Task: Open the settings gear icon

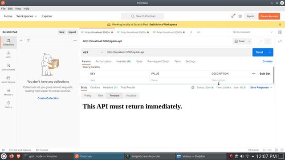Action: pos(240,16)
